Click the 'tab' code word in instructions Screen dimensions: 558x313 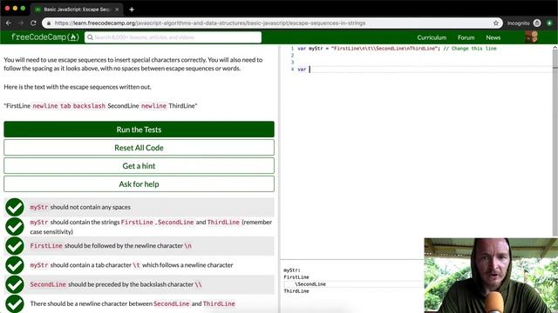click(65, 106)
